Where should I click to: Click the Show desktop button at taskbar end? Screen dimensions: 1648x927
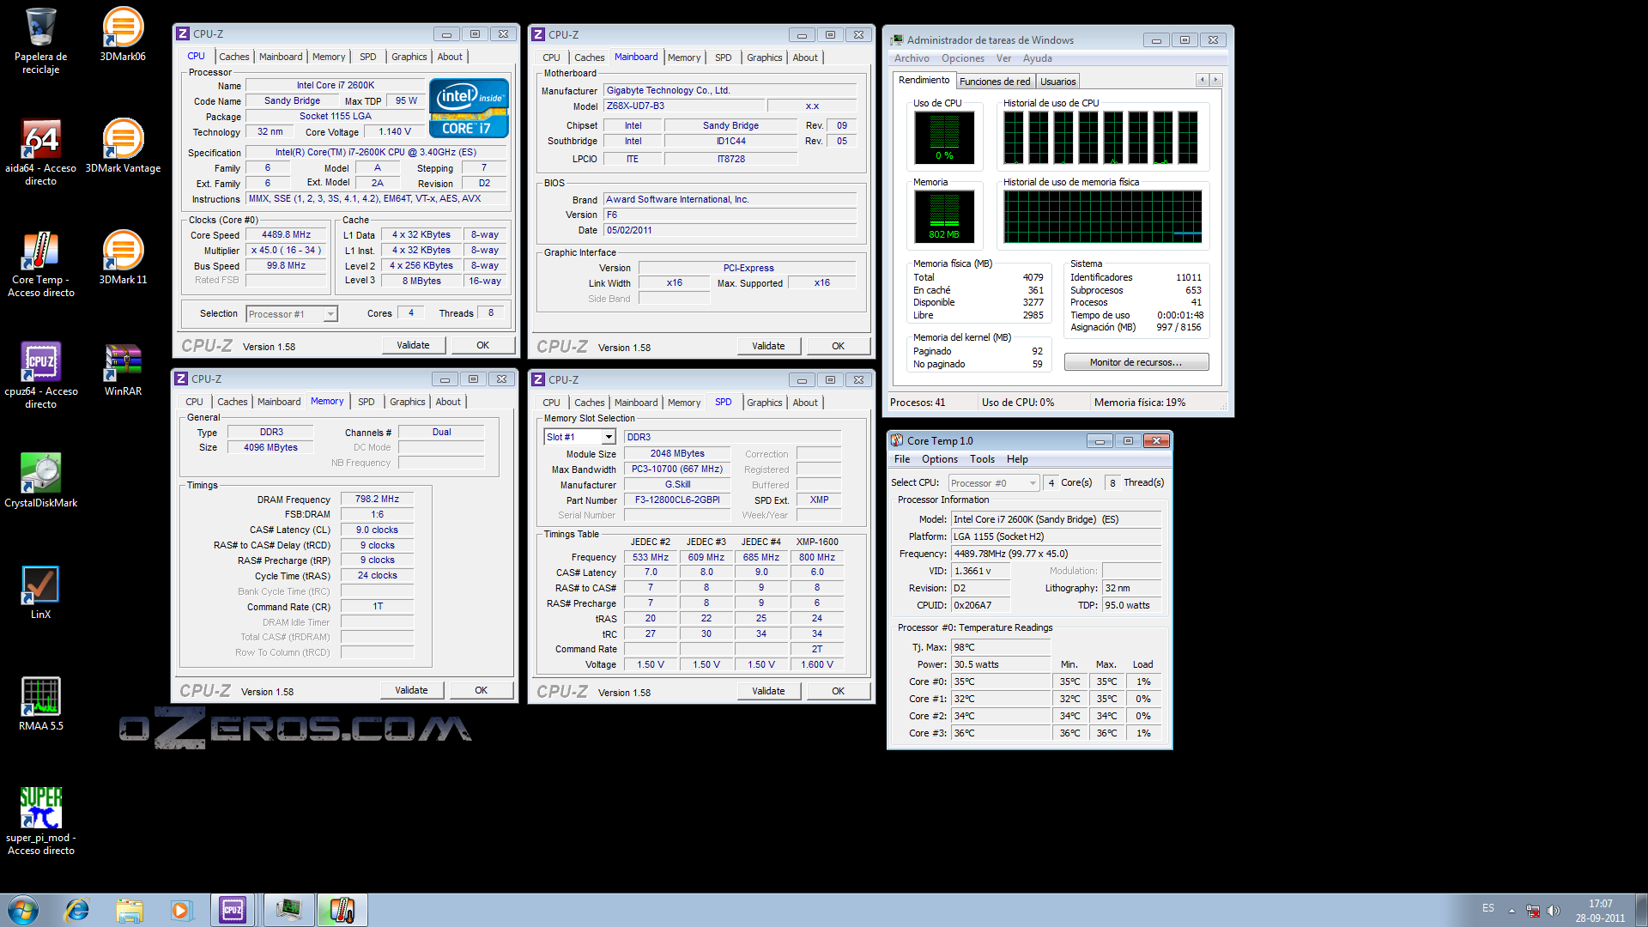pyautogui.click(x=1641, y=910)
